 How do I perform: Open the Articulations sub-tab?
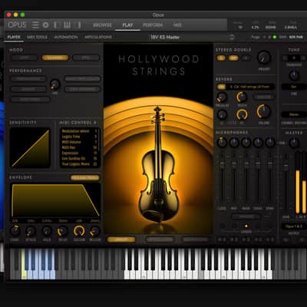point(98,37)
